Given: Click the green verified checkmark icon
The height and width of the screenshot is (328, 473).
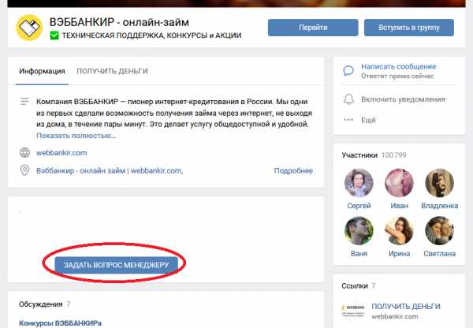Looking at the screenshot, I should coord(54,35).
